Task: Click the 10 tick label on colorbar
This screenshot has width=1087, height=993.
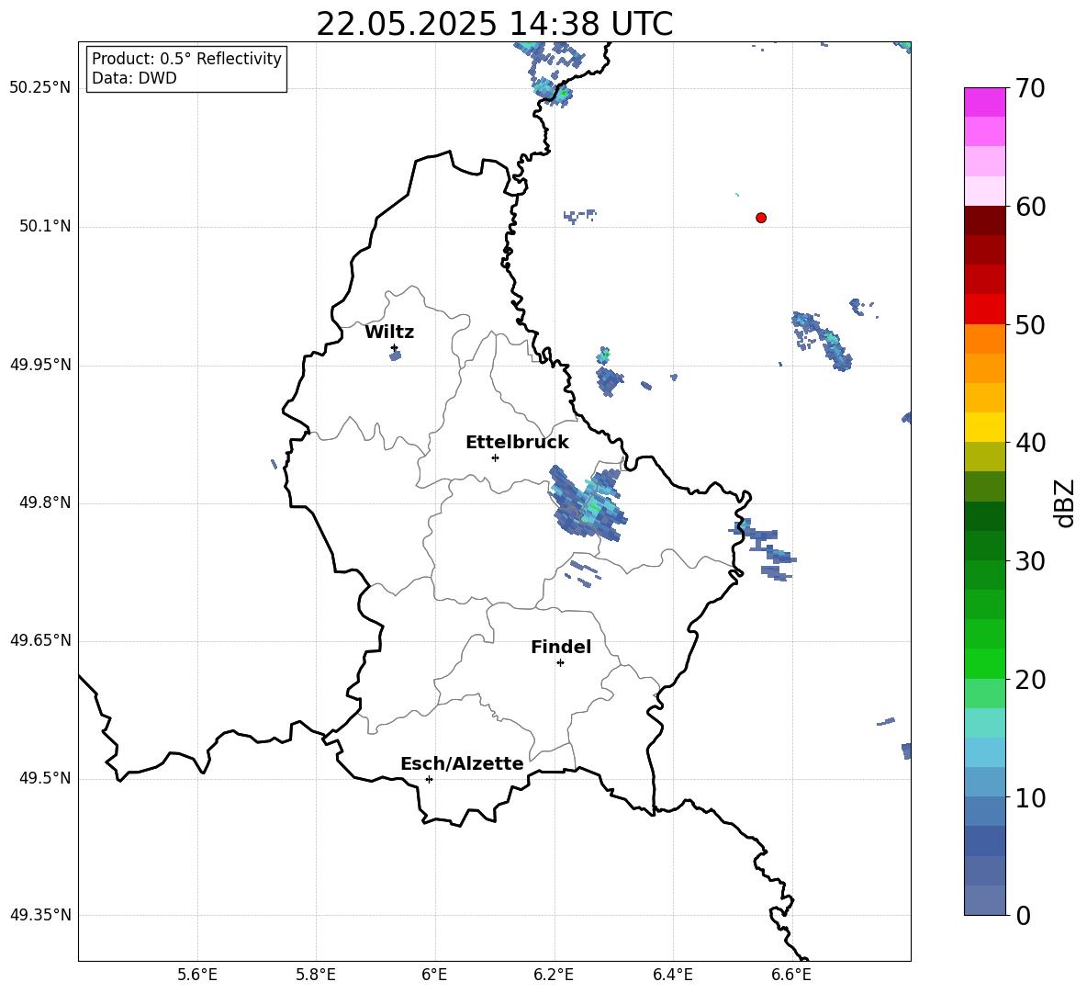Action: 1030,797
